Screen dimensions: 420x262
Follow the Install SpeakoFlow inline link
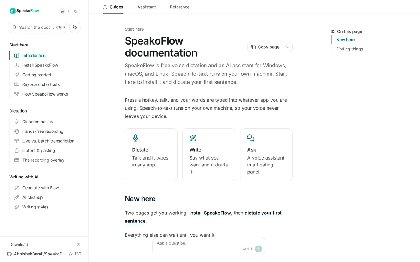pos(210,213)
